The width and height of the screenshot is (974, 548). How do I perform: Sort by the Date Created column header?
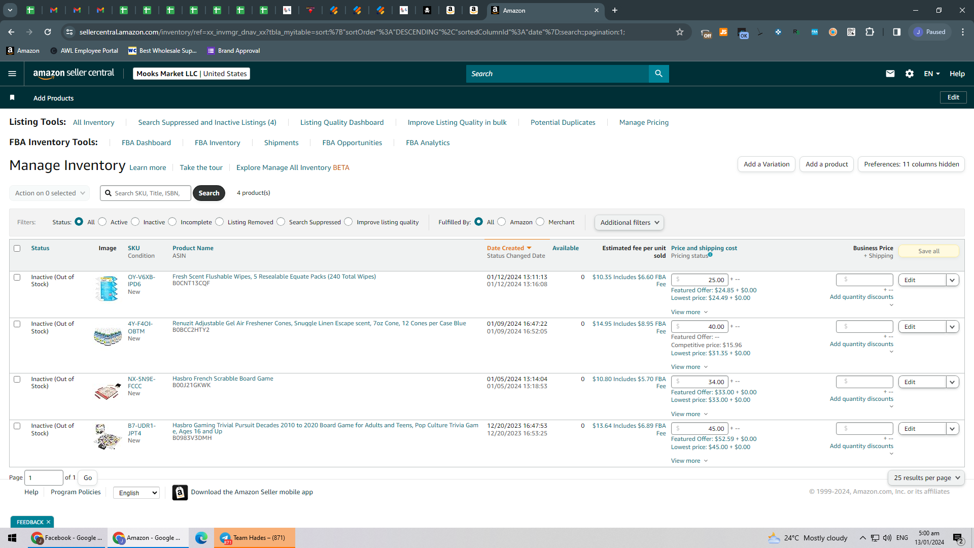tap(509, 248)
